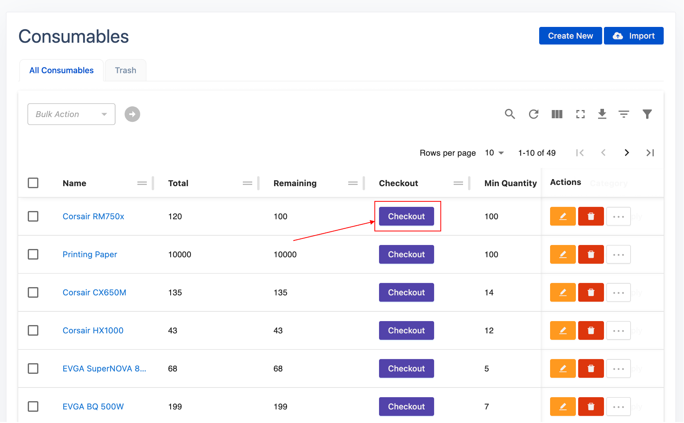This screenshot has width=684, height=423.
Task: Open the Bulk Action dropdown
Action: point(71,114)
